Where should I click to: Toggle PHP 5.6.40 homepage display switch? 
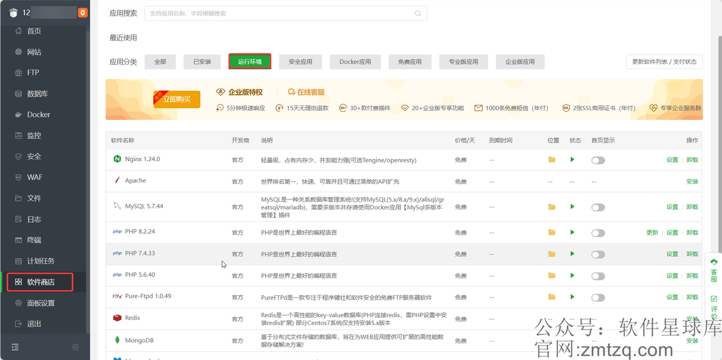click(x=598, y=276)
